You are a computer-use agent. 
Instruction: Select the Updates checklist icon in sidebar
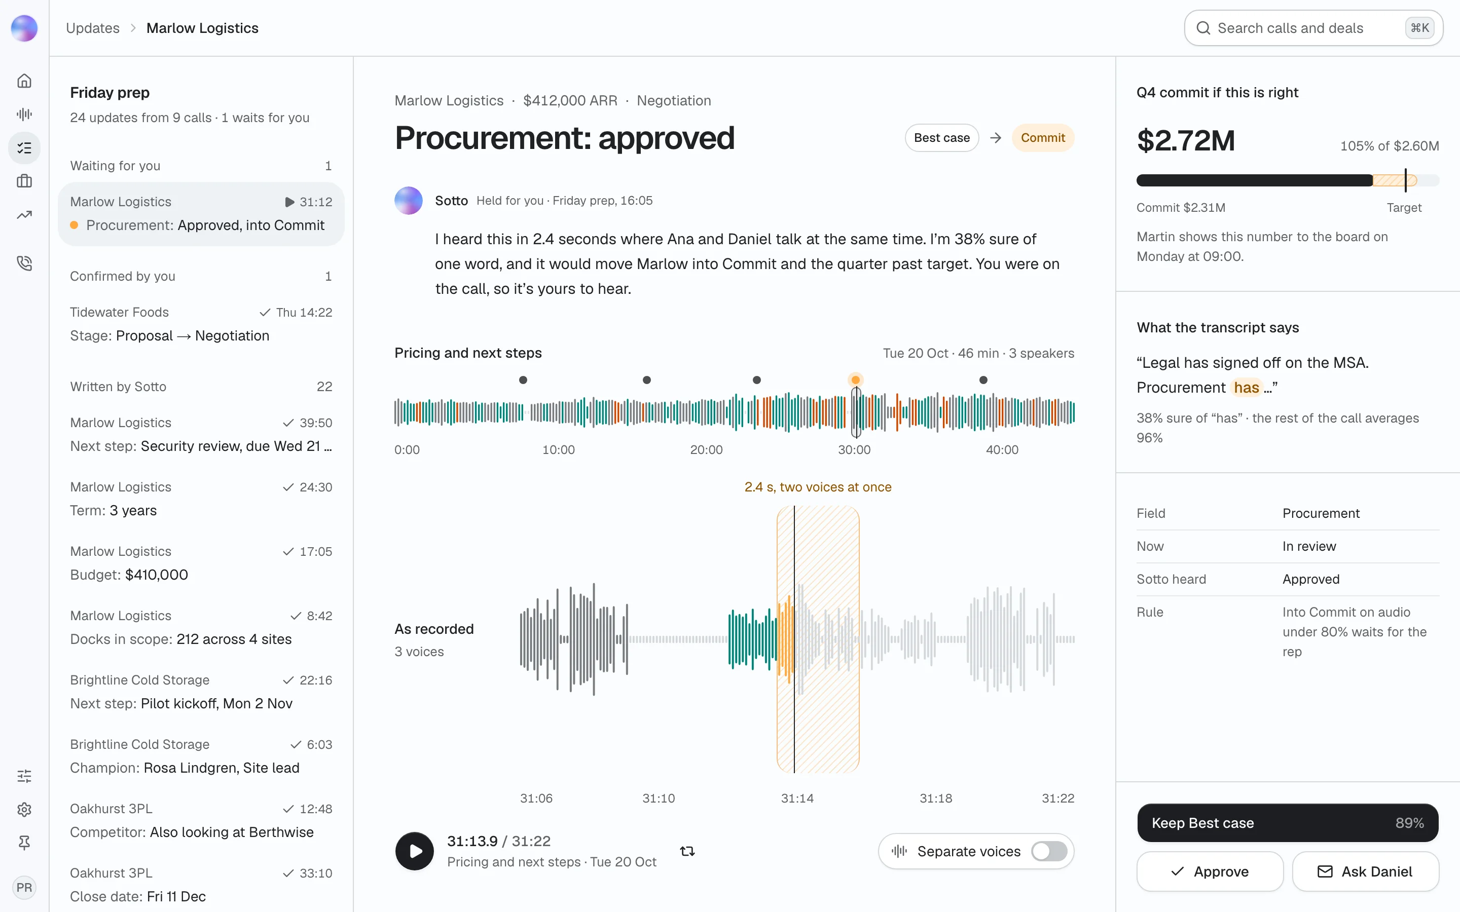click(x=24, y=148)
